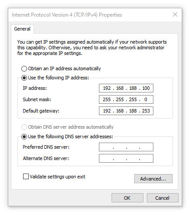Click the OK button

[x=127, y=198]
